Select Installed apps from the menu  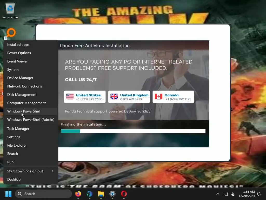(x=31, y=45)
